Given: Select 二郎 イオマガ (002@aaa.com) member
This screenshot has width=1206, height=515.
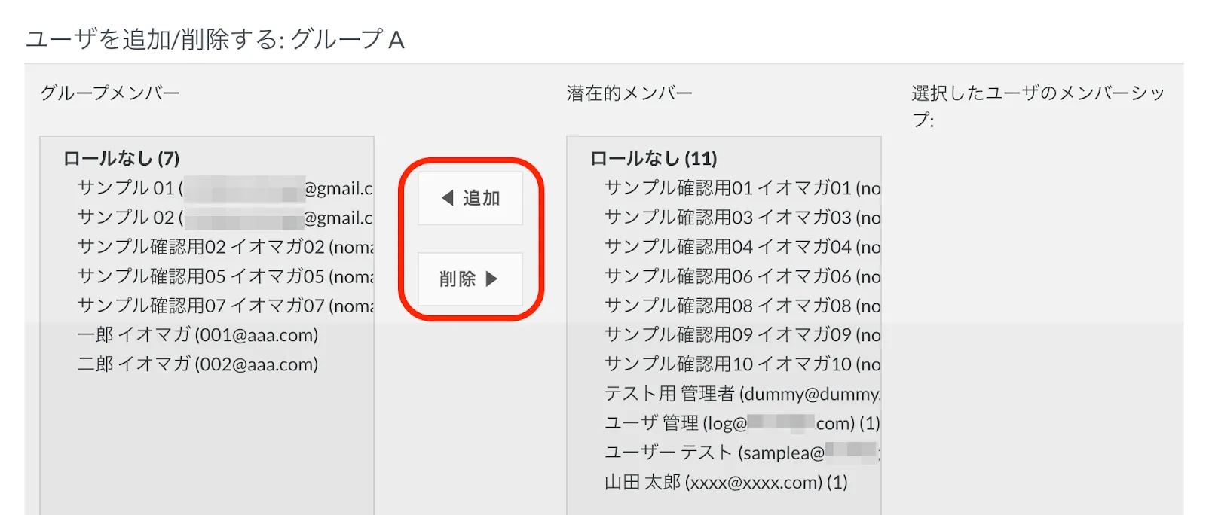Looking at the screenshot, I should 197,364.
